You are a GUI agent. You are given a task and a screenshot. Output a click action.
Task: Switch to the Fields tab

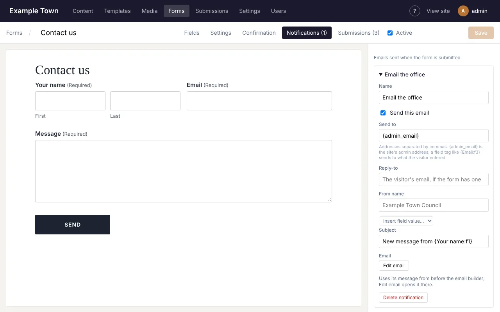point(192,33)
